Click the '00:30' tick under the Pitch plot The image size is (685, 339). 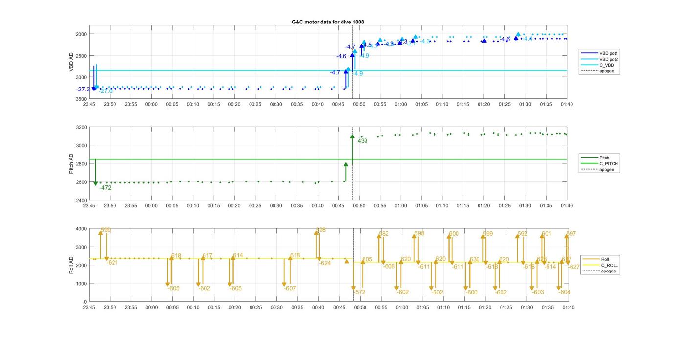click(x=276, y=206)
